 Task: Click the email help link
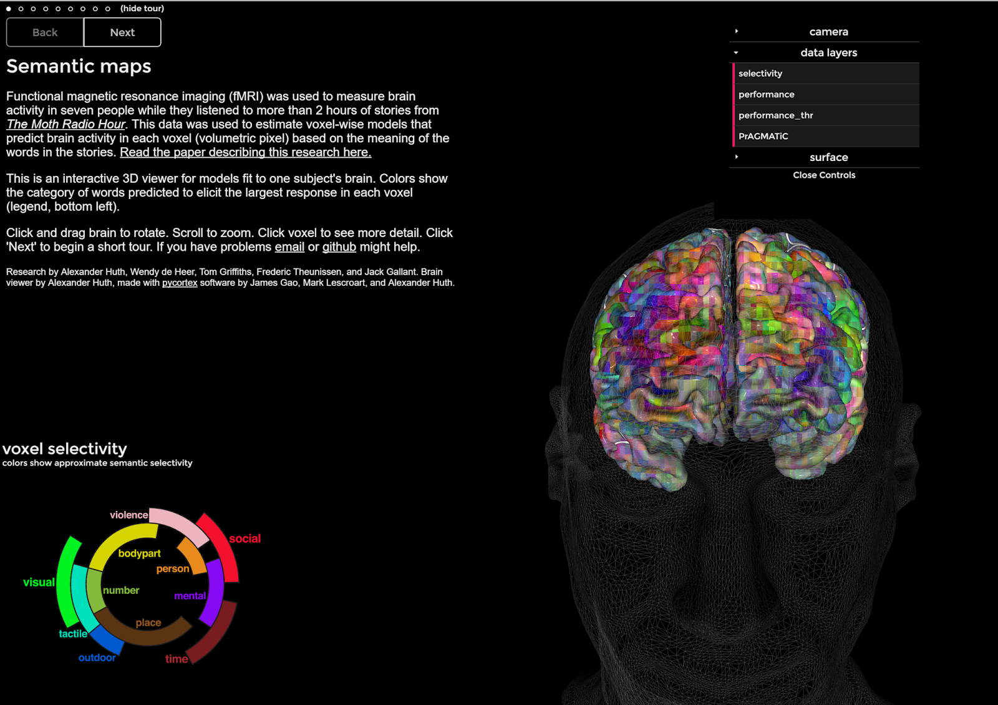289,247
